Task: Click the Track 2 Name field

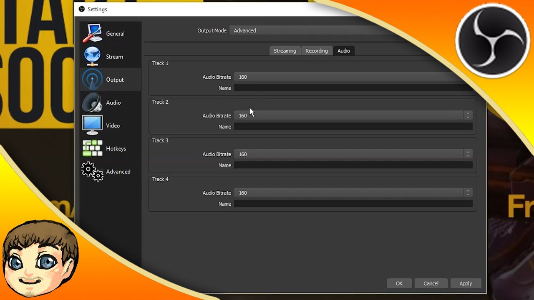Action: pyautogui.click(x=353, y=127)
